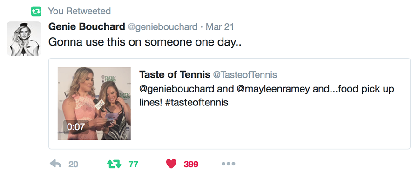Click the reply arrow icon
Viewport: 419px width, 178px height.
click(55, 164)
